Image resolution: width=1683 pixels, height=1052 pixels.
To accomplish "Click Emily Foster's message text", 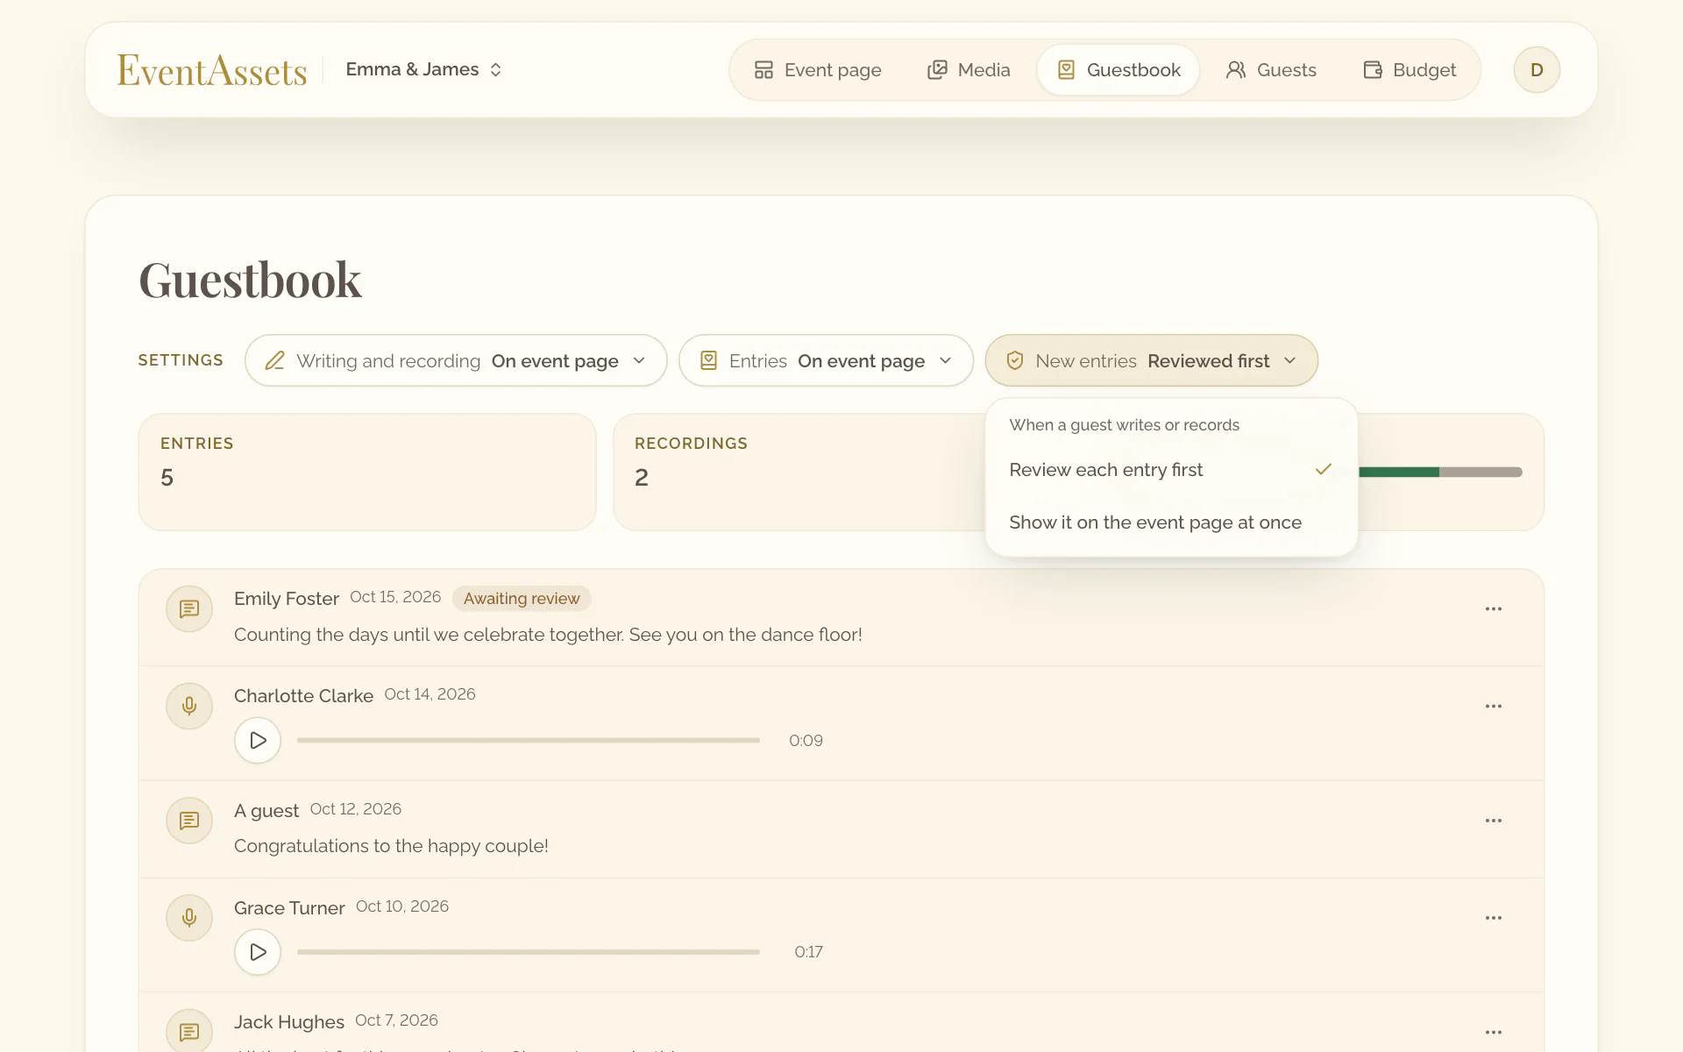I will point(548,635).
